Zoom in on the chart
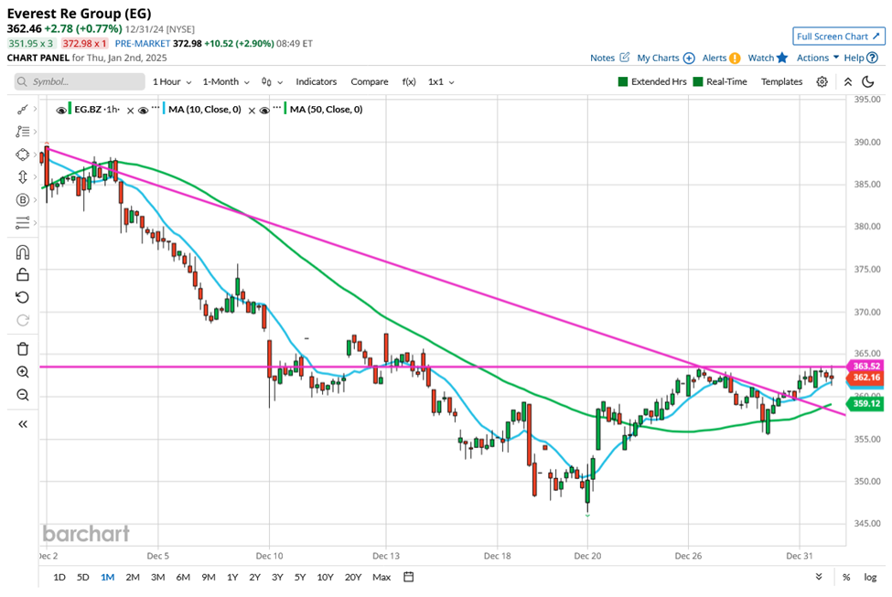 22,371
